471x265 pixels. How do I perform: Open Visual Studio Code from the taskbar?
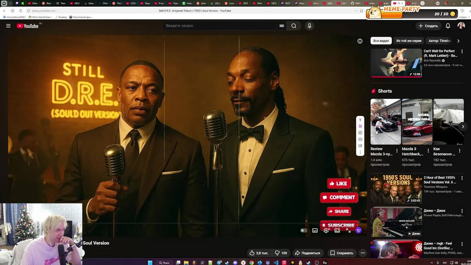[x=276, y=262]
